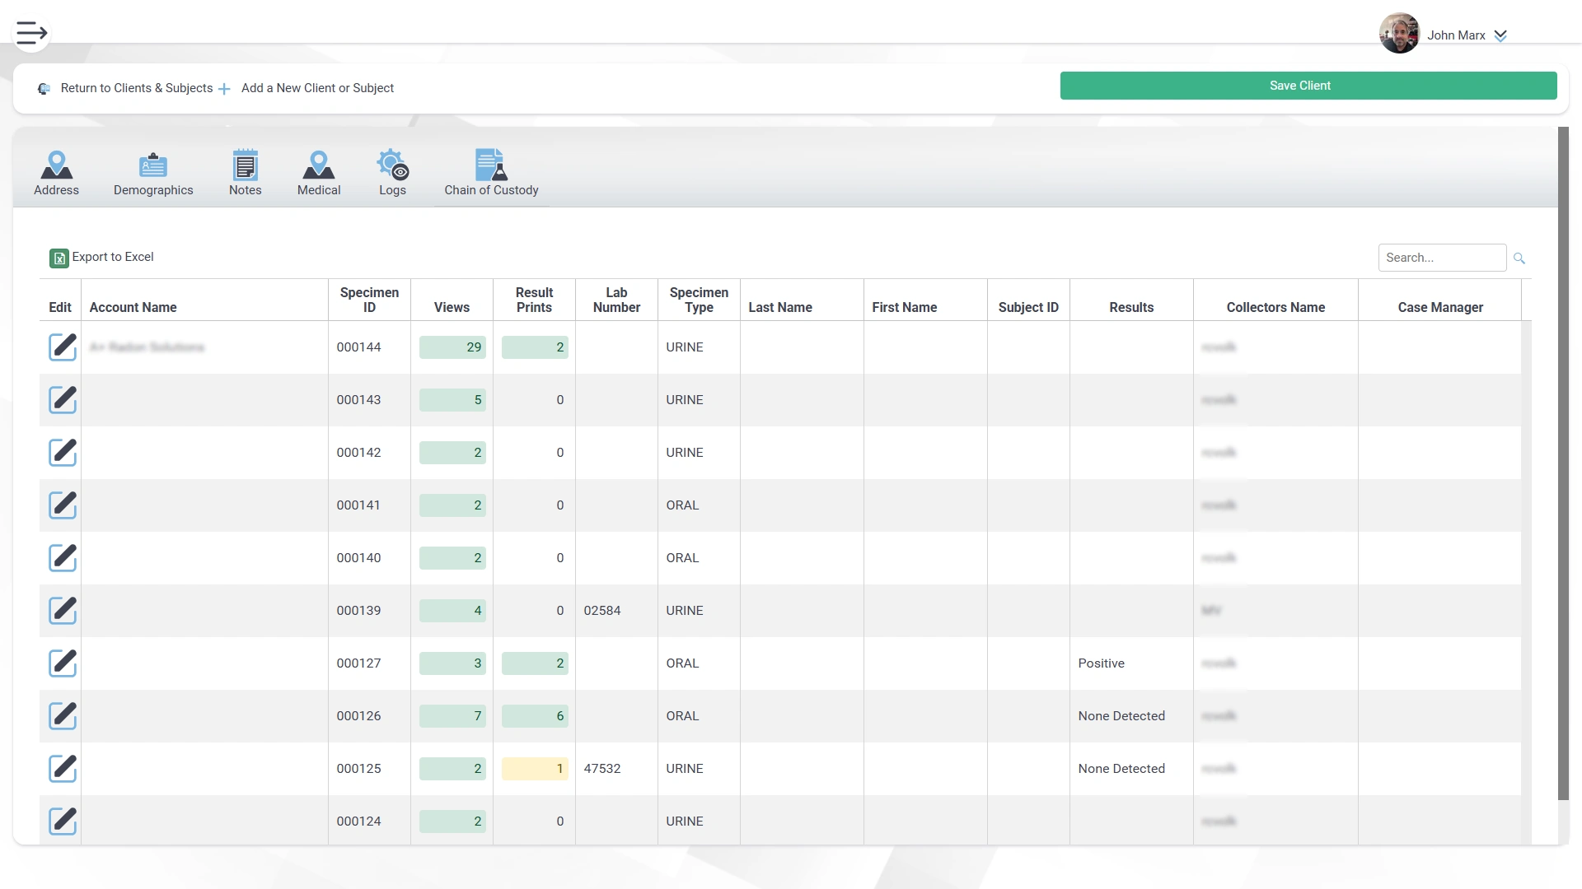Sort by Result Prints column
1582x889 pixels.
click(x=534, y=300)
